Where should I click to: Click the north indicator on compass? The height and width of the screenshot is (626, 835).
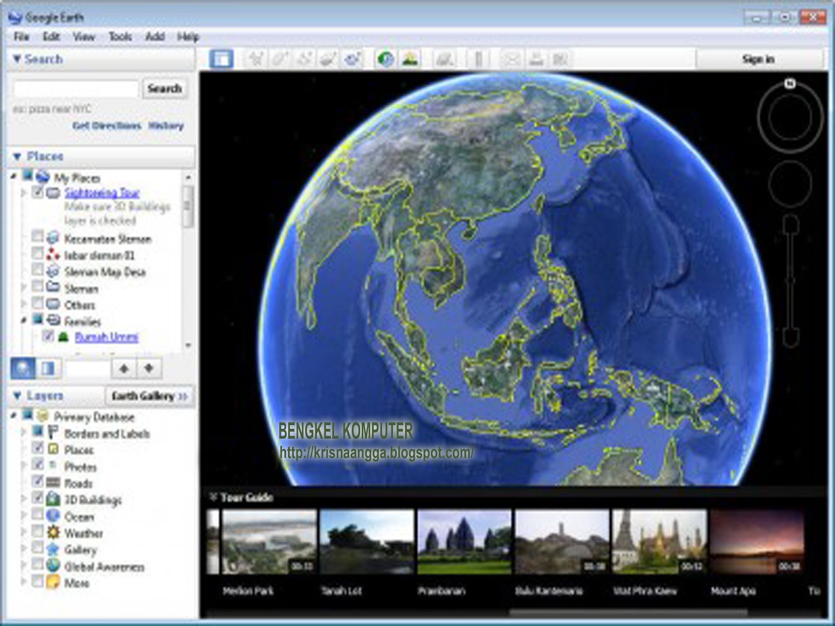coord(790,83)
